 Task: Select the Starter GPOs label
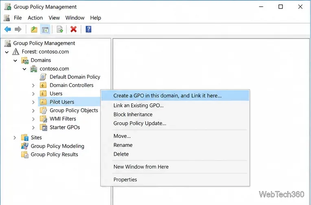click(65, 127)
